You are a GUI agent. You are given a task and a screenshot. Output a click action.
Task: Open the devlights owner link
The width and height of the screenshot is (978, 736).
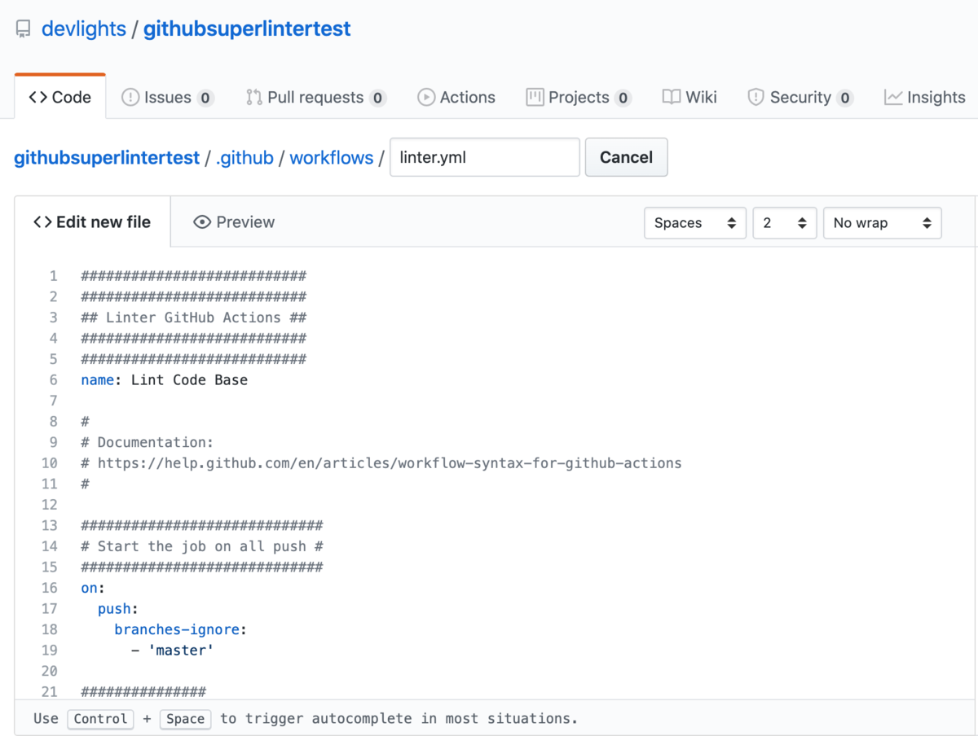(84, 28)
